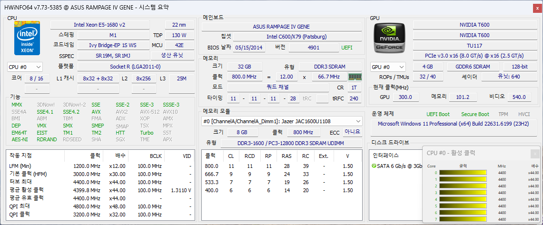543x225 pixels.
Task: Select the QPI 최대 row
Action: pyautogui.click(x=100, y=206)
